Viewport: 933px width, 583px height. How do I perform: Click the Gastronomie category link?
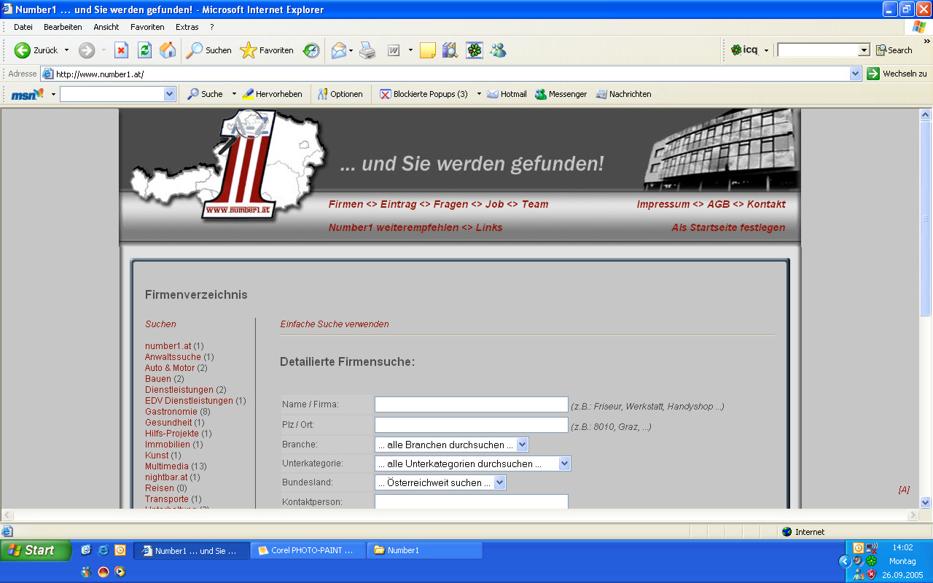coord(171,412)
